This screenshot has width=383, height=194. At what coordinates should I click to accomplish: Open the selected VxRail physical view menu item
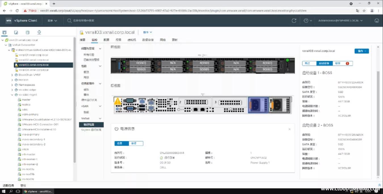(91, 125)
